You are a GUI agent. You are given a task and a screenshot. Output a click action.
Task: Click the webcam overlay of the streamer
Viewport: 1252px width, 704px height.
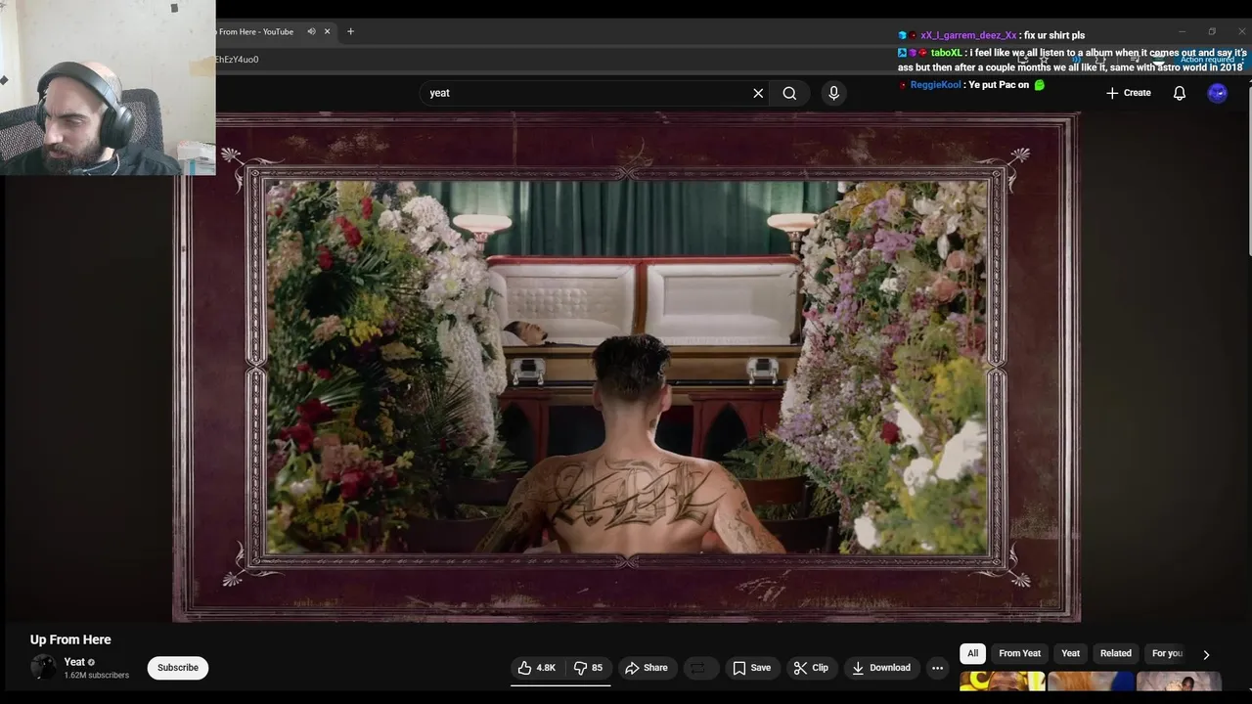coord(108,88)
